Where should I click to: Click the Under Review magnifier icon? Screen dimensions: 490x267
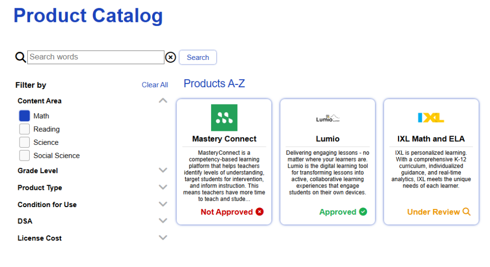pos(467,212)
